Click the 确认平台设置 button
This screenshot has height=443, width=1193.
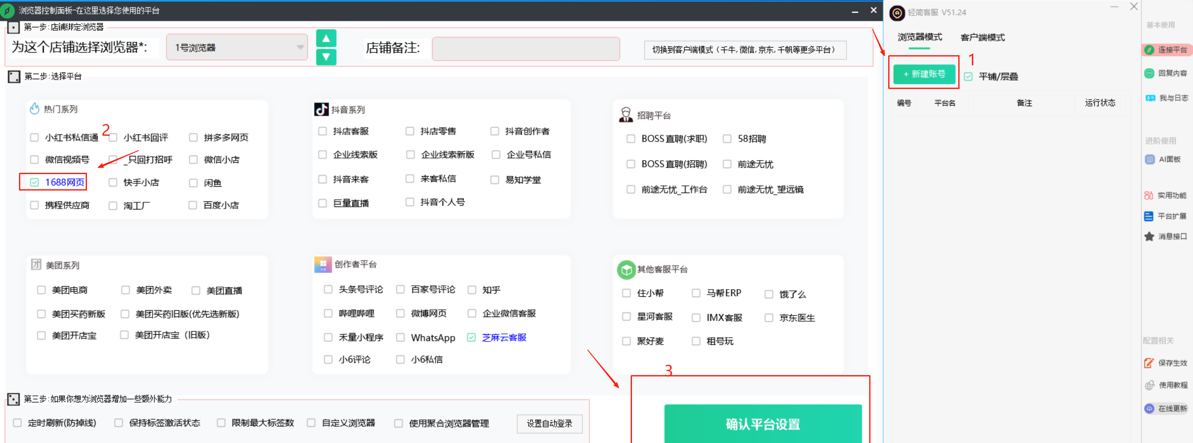pos(763,424)
